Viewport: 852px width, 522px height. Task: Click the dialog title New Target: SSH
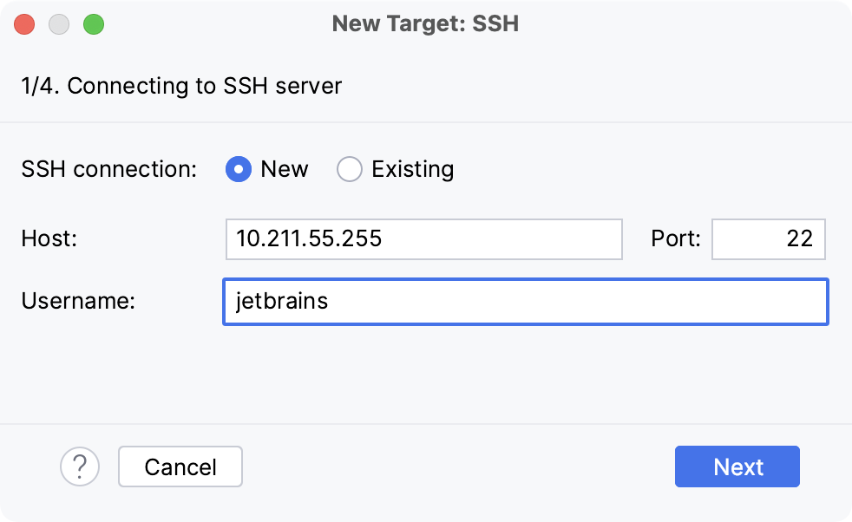click(425, 23)
